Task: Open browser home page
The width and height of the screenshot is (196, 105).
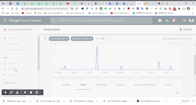Action: pos(17,9)
